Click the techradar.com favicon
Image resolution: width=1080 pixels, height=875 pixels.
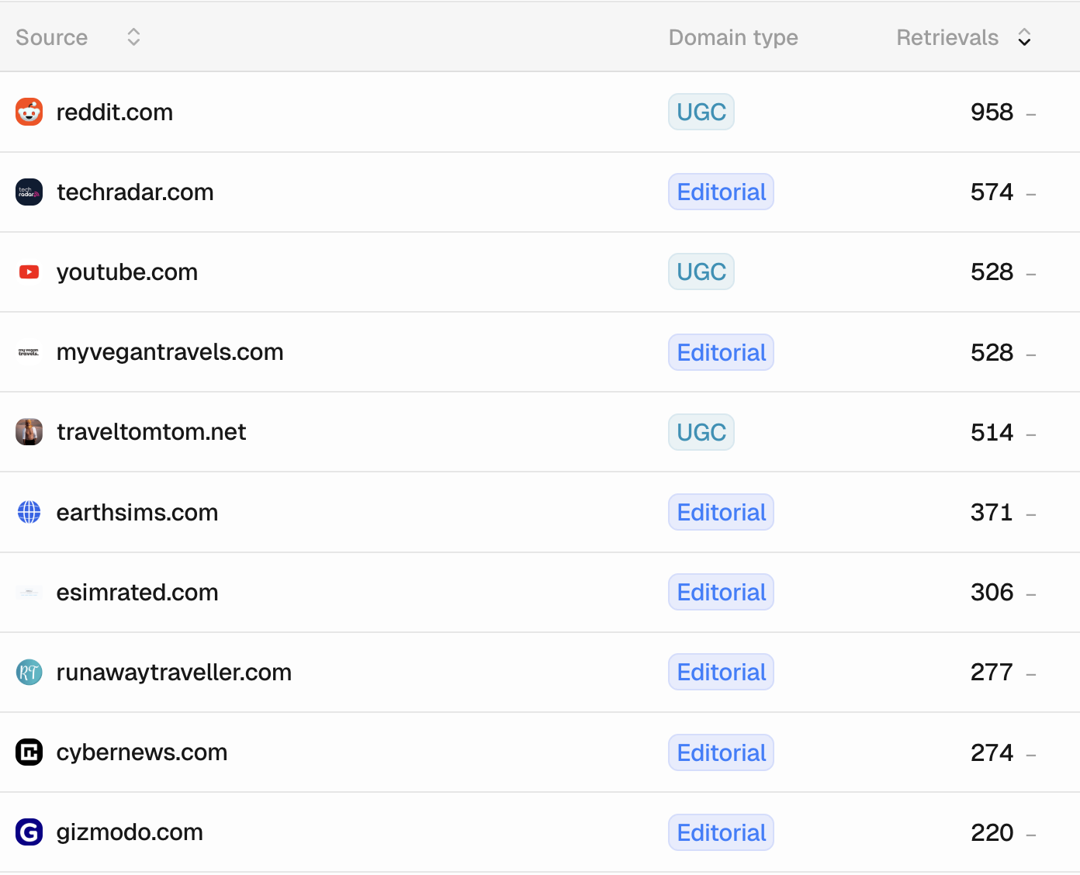click(29, 192)
